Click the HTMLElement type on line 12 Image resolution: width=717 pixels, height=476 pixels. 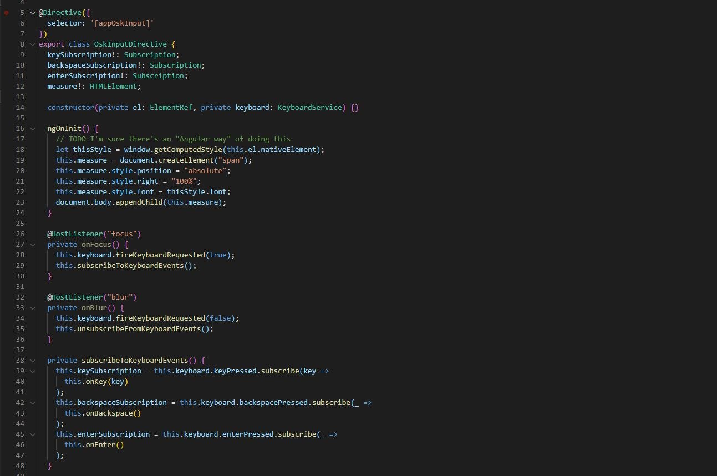coord(114,86)
